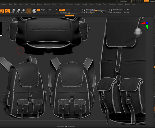Open the Marker menu
The height and width of the screenshot is (128, 155).
pos(40,4)
